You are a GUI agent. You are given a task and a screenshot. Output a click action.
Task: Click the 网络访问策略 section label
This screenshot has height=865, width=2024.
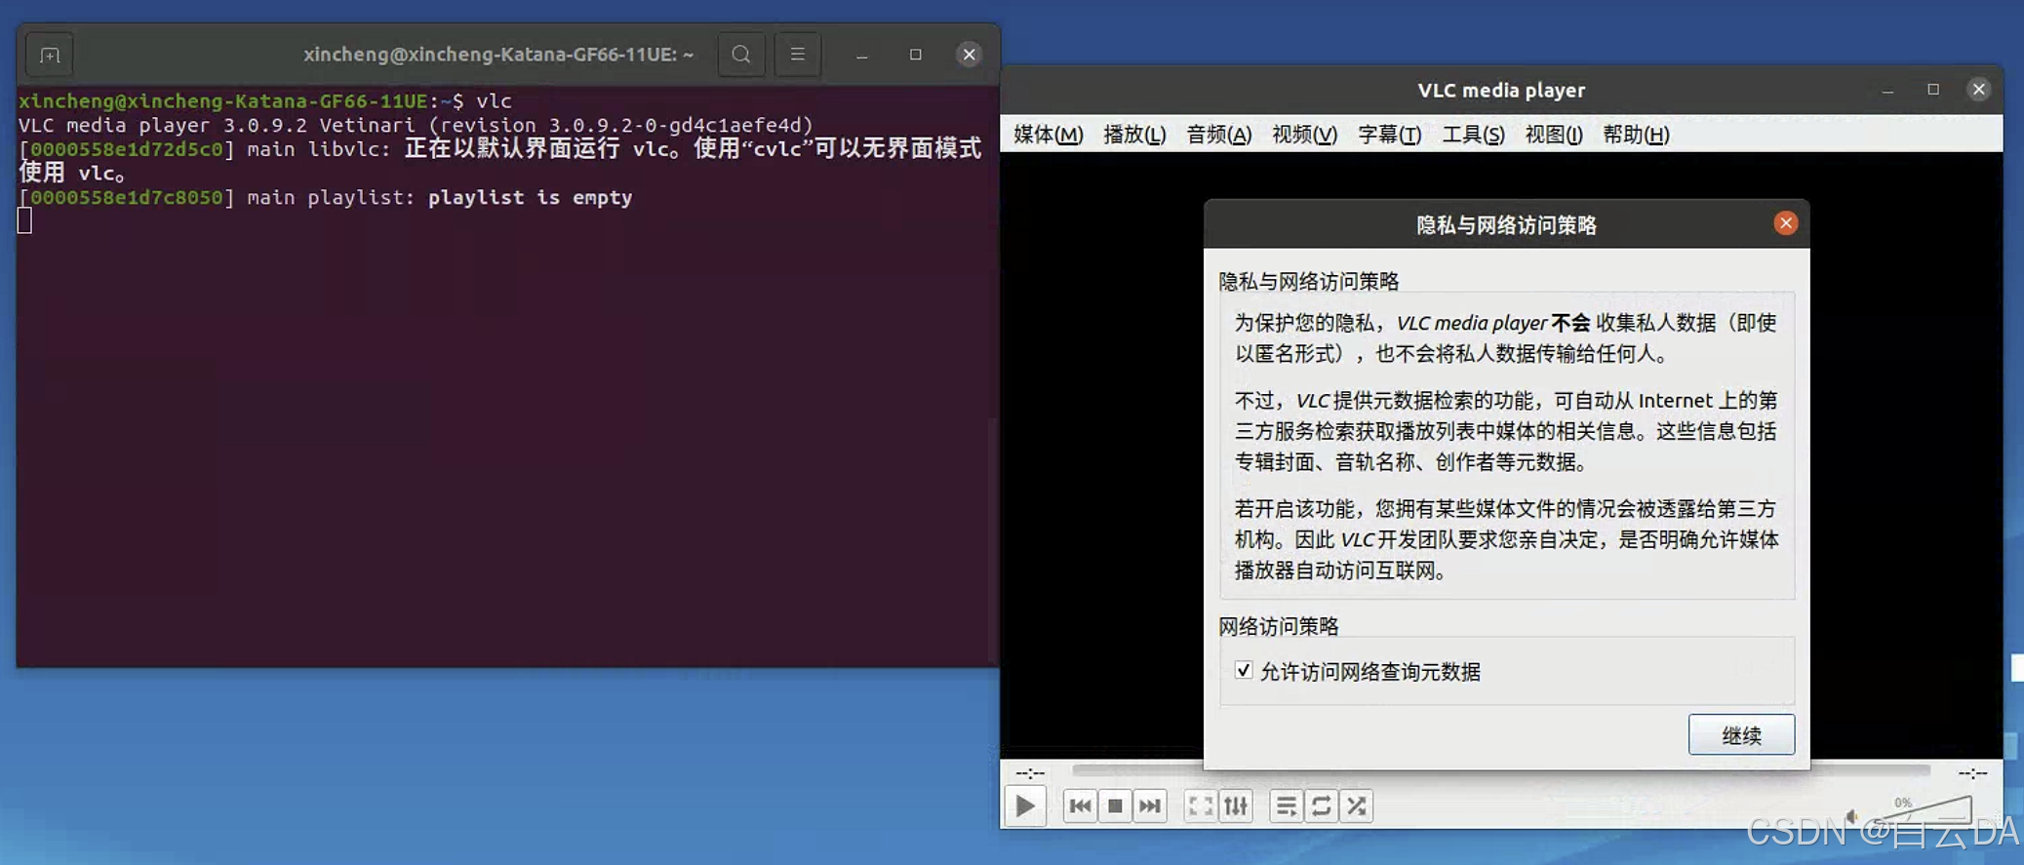(1278, 626)
